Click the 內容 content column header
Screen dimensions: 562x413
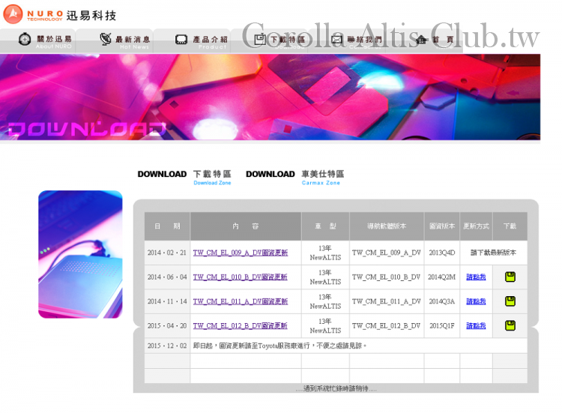246,226
